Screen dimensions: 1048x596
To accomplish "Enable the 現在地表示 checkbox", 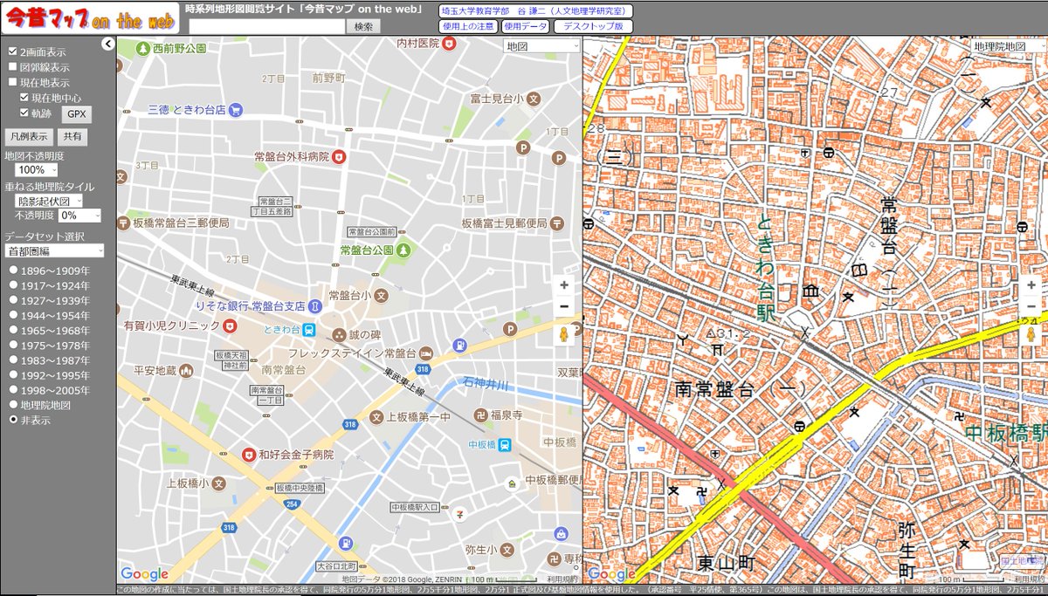I will [x=12, y=82].
